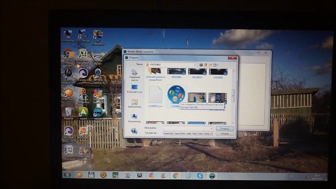This screenshot has height=189, width=336.
Task: Expand the Папка folder location dropdown
Action: click(195, 65)
